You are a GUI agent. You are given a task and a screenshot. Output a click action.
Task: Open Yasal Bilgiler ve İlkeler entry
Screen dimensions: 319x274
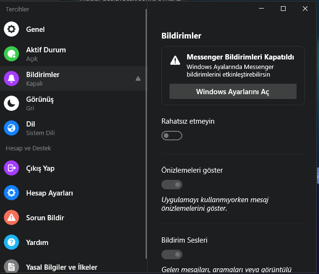coord(73,264)
